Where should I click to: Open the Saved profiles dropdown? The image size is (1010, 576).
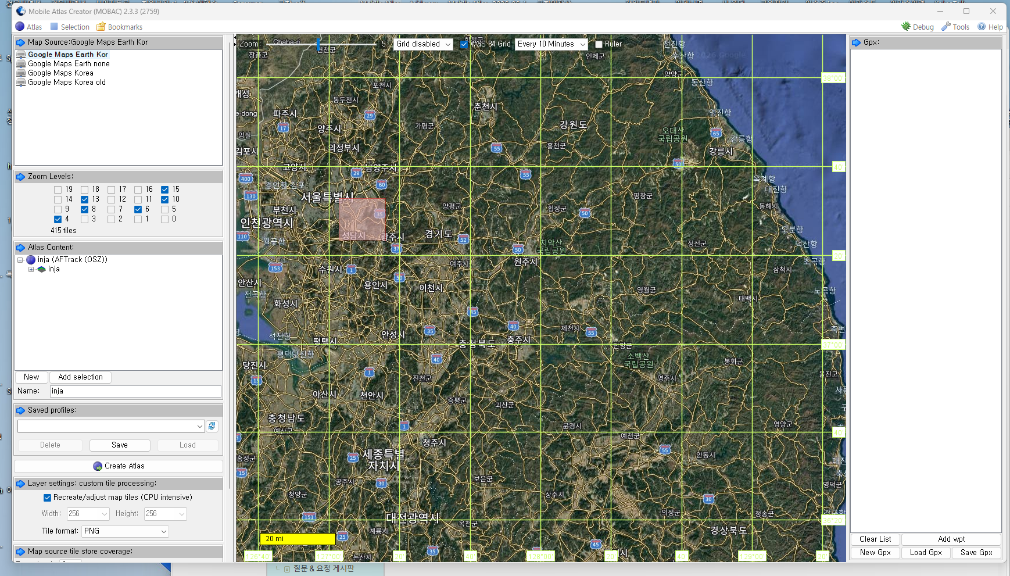coord(111,427)
